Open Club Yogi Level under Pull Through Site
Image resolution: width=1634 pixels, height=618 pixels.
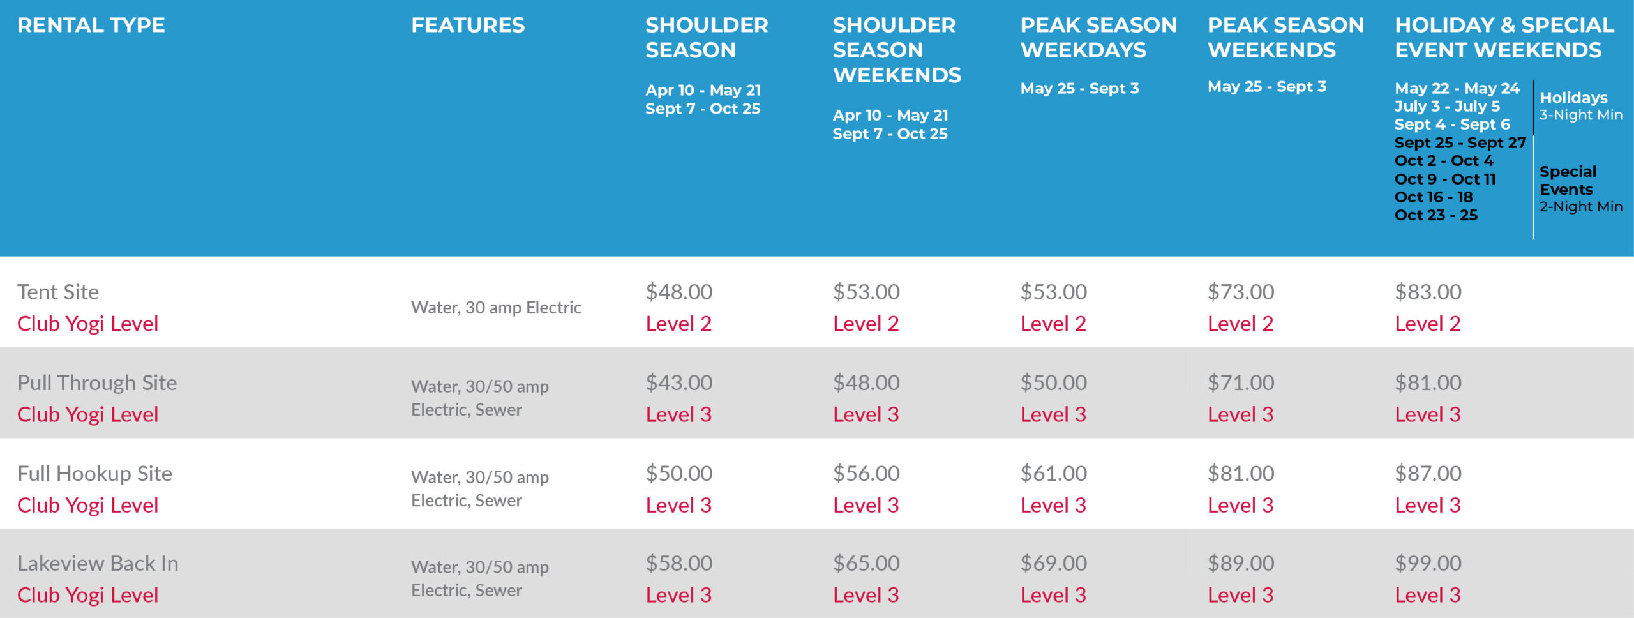87,414
